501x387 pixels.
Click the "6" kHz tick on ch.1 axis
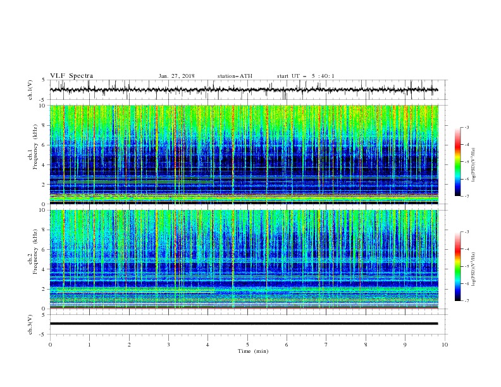coord(45,145)
